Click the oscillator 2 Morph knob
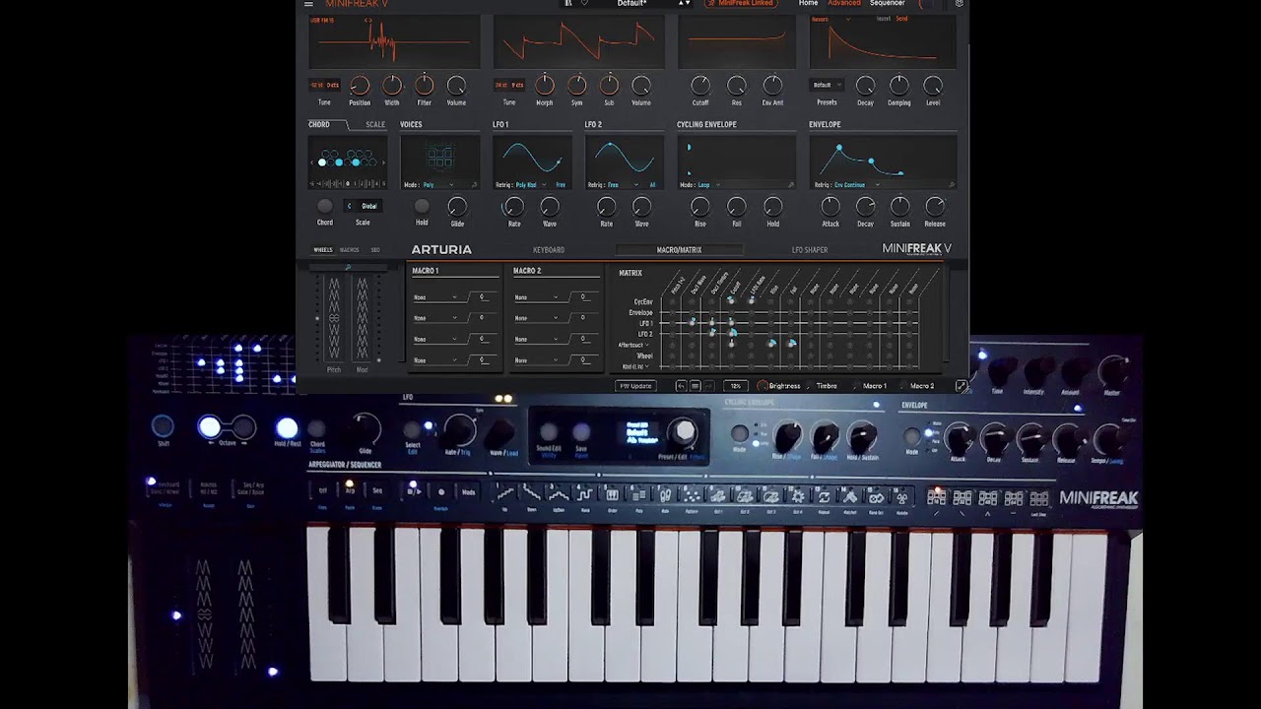The width and height of the screenshot is (1261, 709). click(x=544, y=86)
